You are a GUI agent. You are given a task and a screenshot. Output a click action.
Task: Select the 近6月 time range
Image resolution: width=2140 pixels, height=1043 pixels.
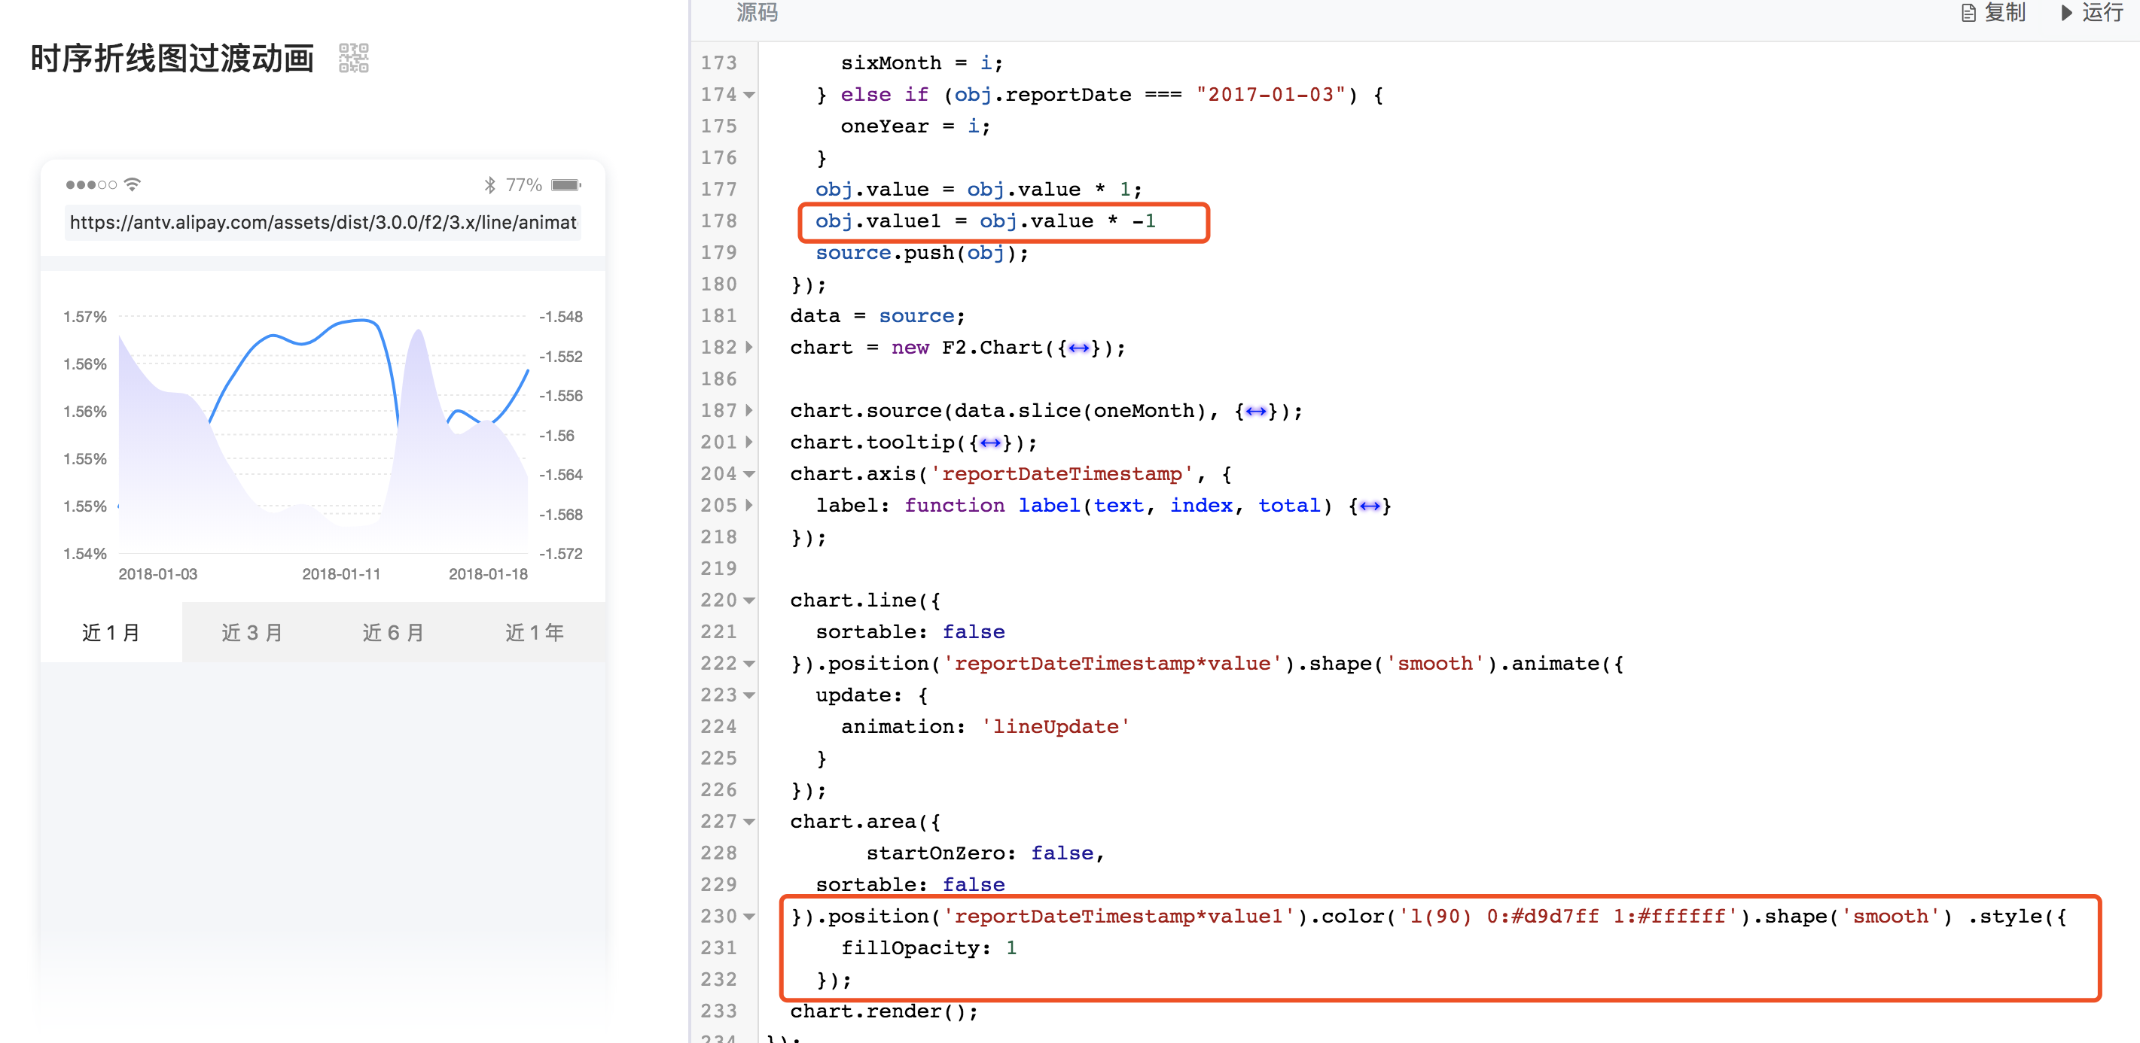coord(394,632)
